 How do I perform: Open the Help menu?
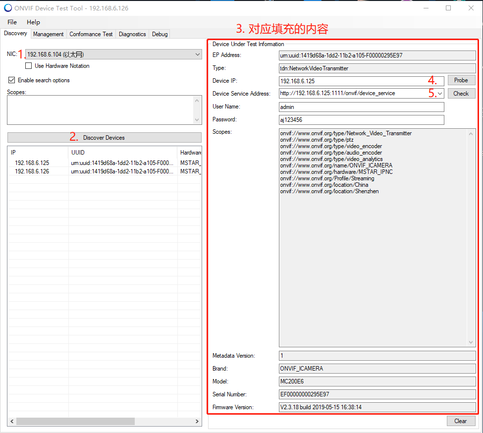coord(34,22)
